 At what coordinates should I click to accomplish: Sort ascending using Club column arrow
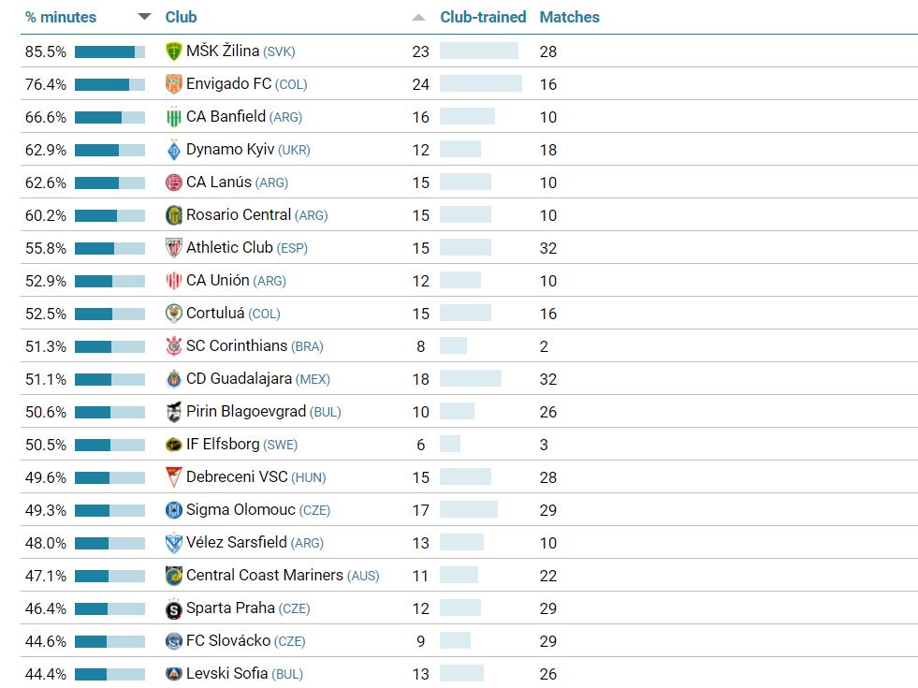[x=418, y=17]
